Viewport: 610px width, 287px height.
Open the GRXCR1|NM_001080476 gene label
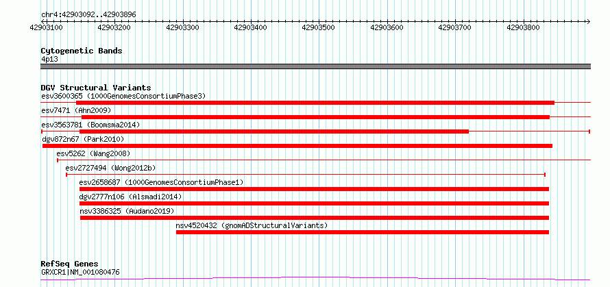pos(80,272)
